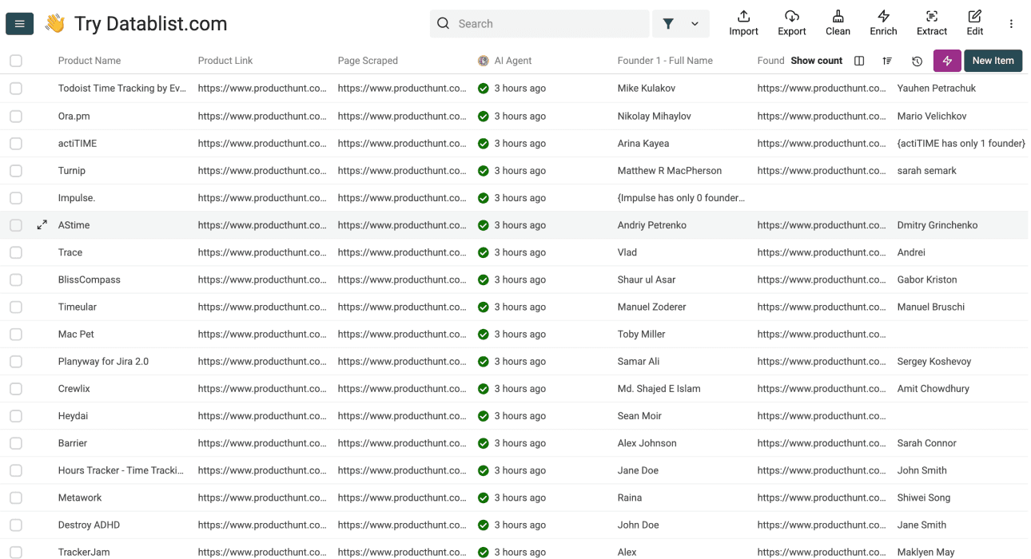Select all rows with the header checkbox
Image resolution: width=1031 pixels, height=559 pixels.
[15, 60]
